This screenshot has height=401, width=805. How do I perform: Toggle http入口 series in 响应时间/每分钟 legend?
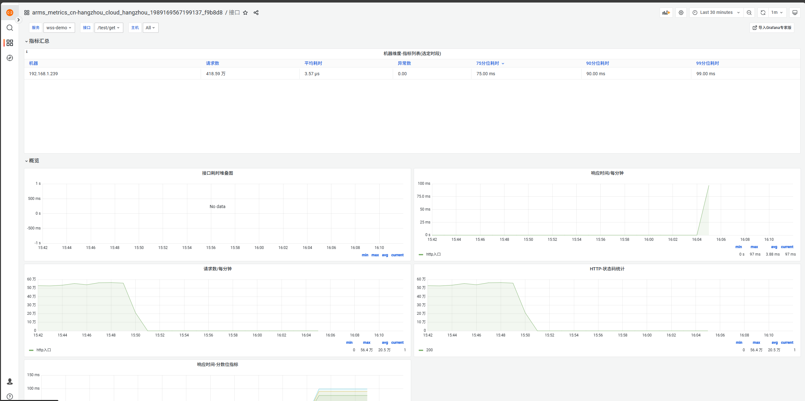click(433, 254)
